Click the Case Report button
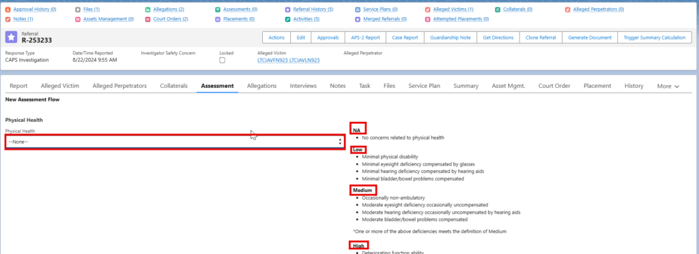 click(x=405, y=37)
